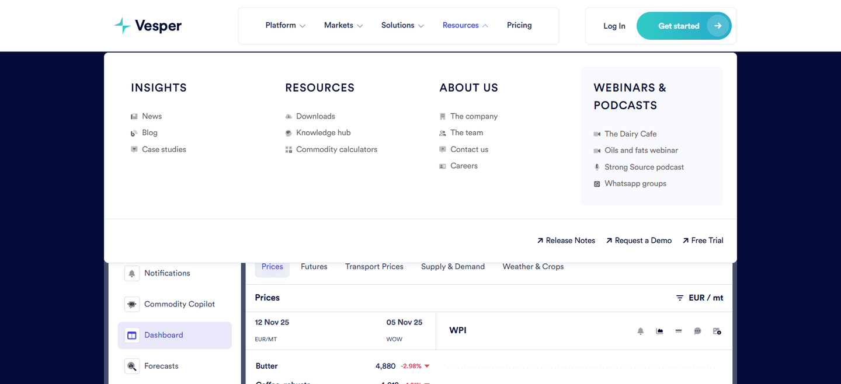Open the Case studies link
Viewport: 841px width, 384px height.
164,149
